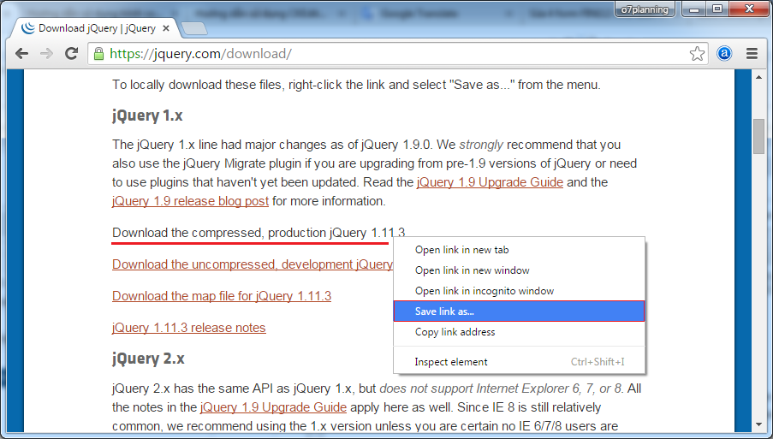The image size is (773, 439).
Task: Click the scrollbar down arrow
Action: (758, 424)
